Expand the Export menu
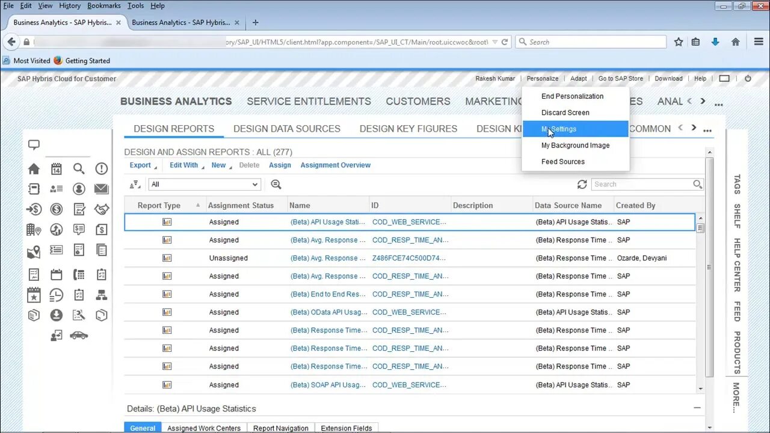The height and width of the screenshot is (433, 770). tap(143, 165)
